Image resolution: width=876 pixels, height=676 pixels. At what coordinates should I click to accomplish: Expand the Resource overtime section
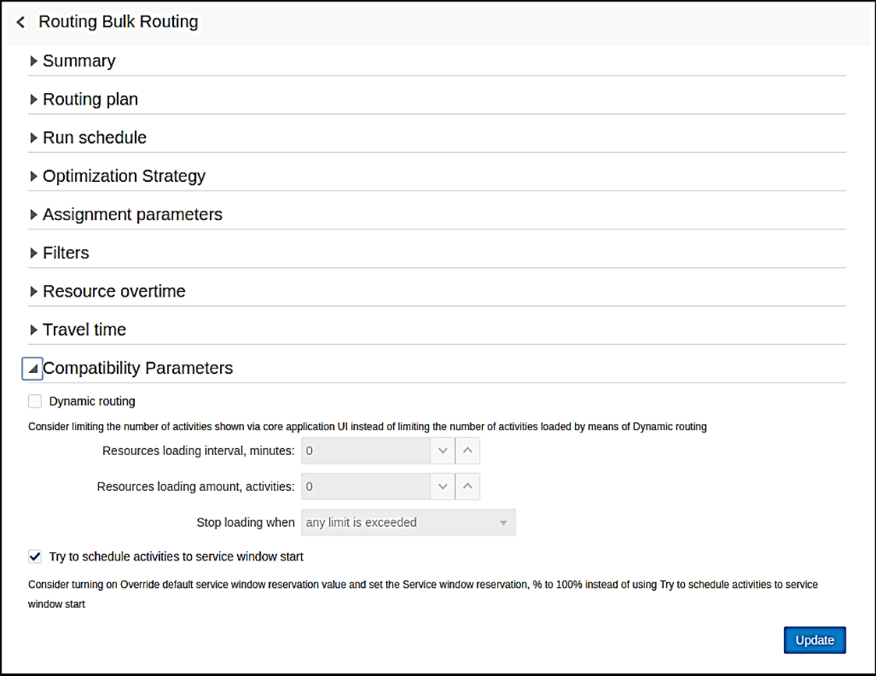click(x=34, y=291)
